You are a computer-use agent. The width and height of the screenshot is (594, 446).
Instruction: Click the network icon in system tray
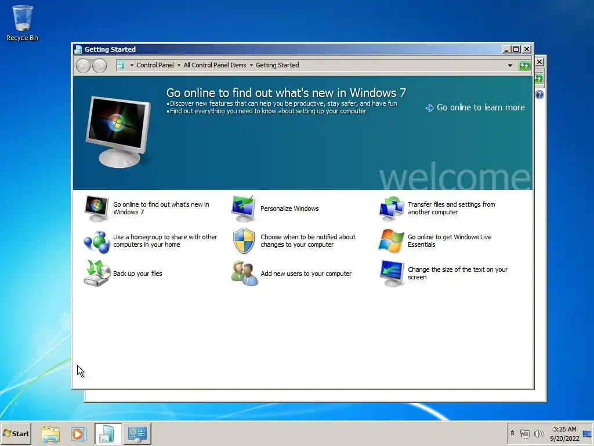click(524, 433)
